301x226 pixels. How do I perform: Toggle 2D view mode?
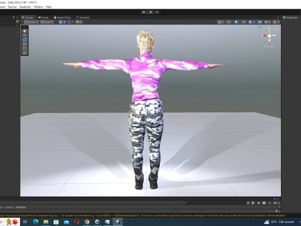228,22
